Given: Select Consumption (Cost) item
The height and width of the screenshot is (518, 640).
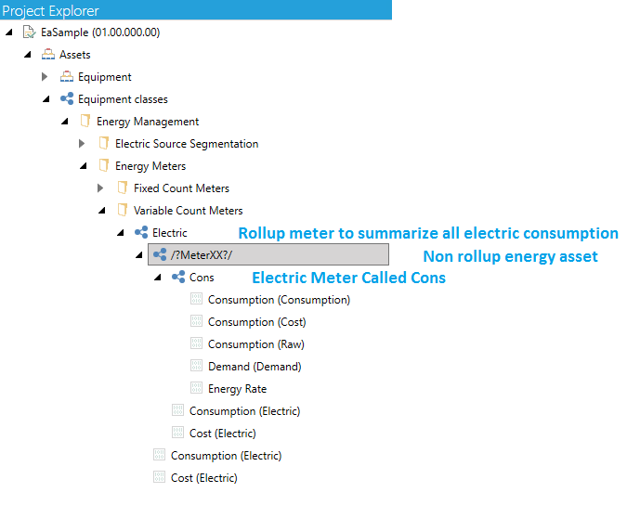Looking at the screenshot, I should pos(256,322).
